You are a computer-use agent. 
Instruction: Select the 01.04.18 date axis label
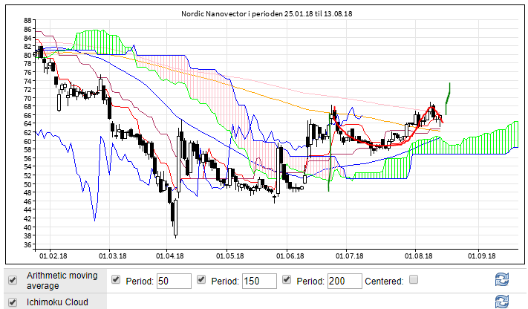(170, 256)
